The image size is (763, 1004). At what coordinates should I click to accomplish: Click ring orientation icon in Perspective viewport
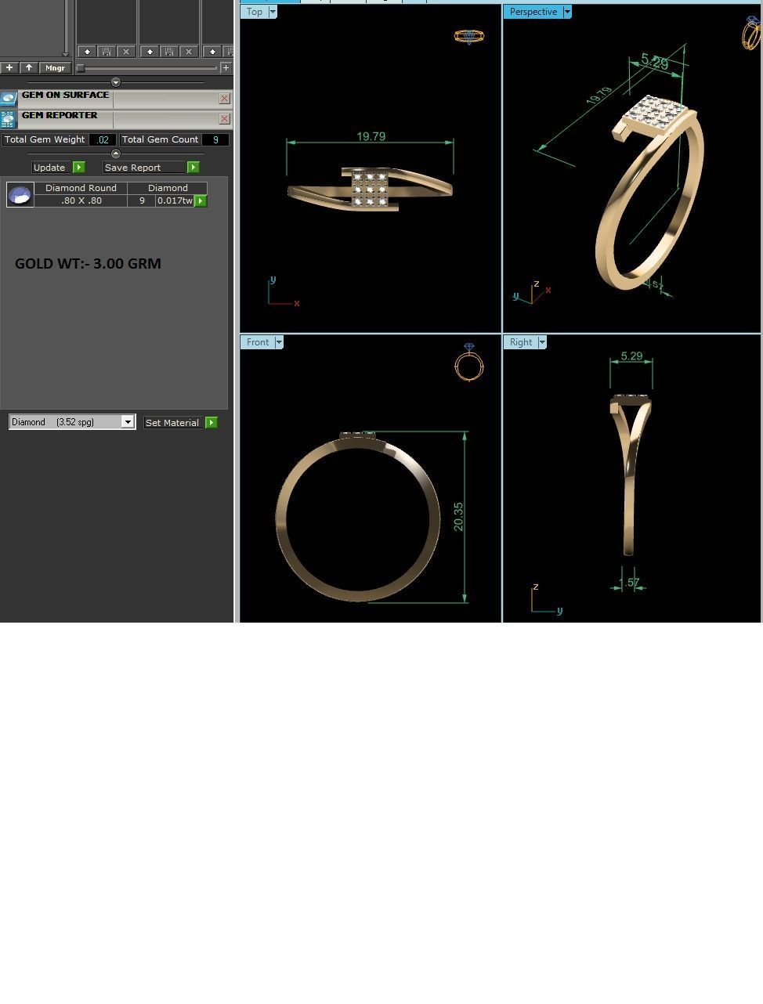(x=751, y=33)
